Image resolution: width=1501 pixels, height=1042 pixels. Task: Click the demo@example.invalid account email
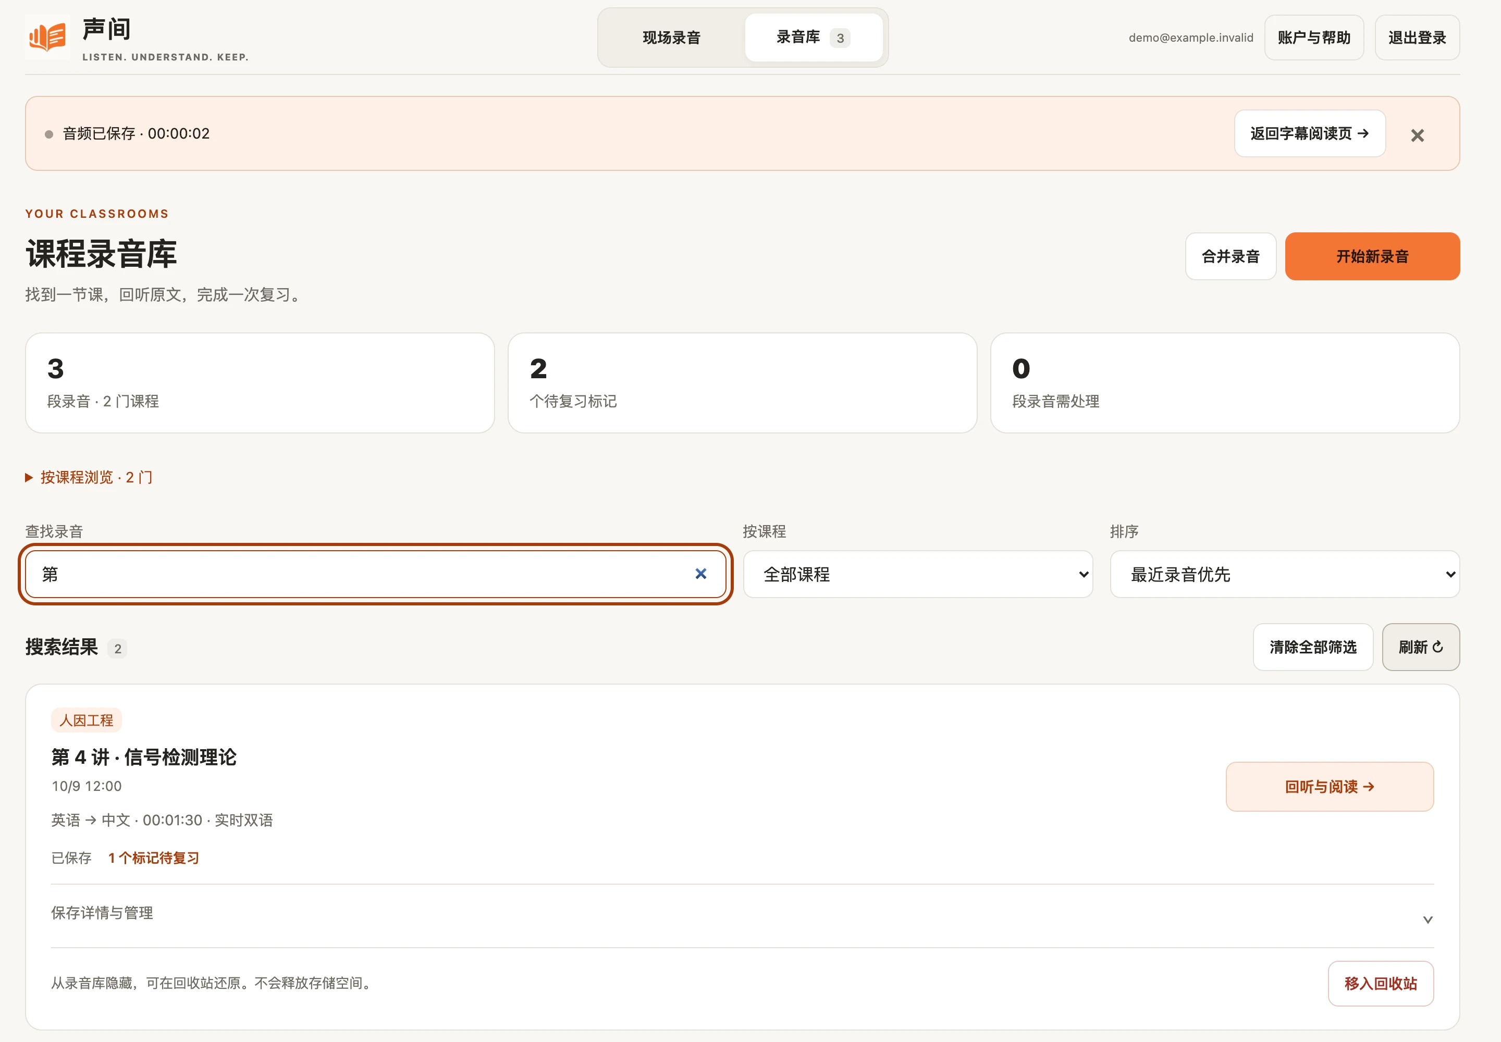point(1191,38)
